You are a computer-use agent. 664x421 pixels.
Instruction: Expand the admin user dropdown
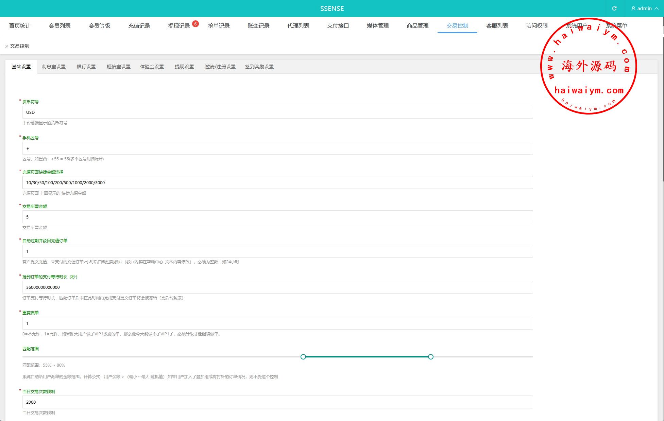click(x=644, y=8)
